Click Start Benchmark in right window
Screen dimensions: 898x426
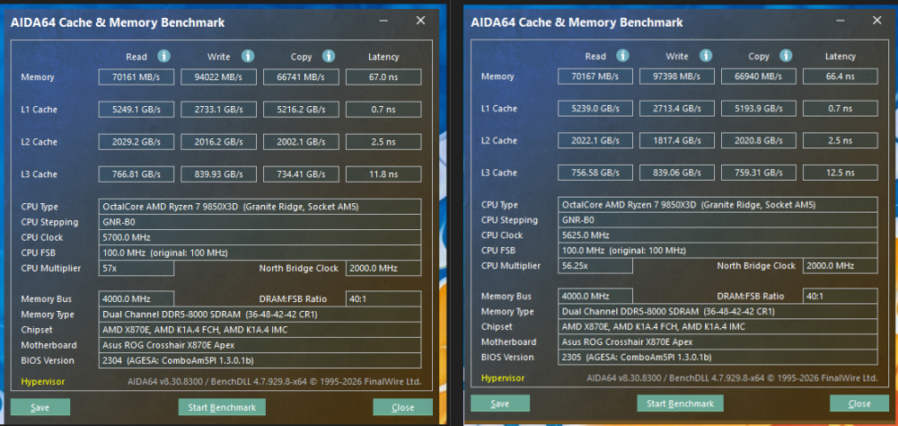(x=681, y=403)
